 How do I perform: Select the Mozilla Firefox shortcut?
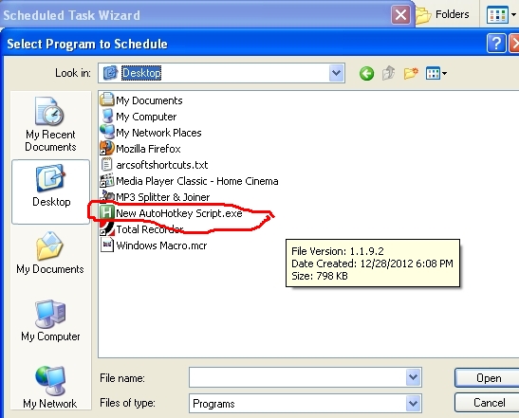coord(140,149)
